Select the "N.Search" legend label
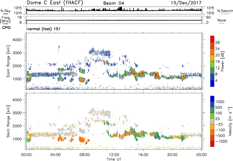This screenshot has width=233, height=161. (x=225, y=11)
